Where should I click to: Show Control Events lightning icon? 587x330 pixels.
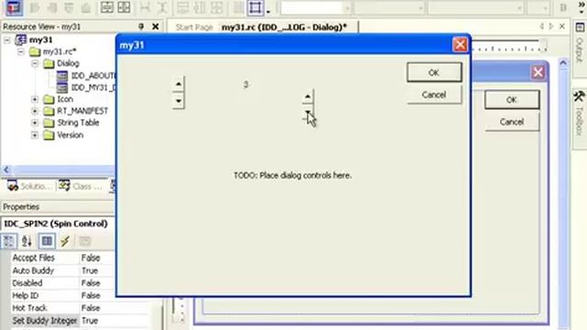[x=65, y=241]
